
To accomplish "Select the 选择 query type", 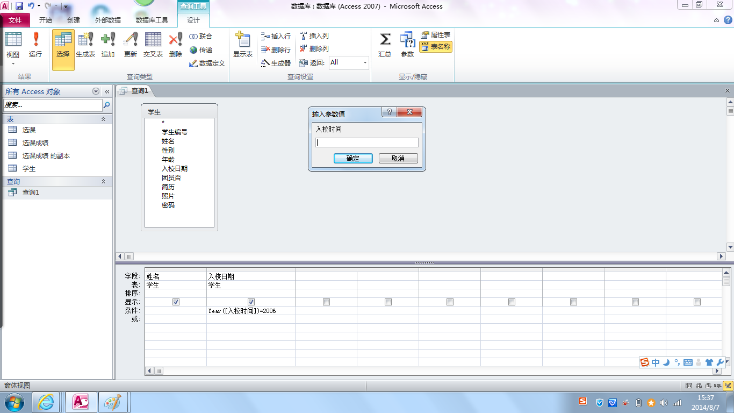I will (63, 50).
